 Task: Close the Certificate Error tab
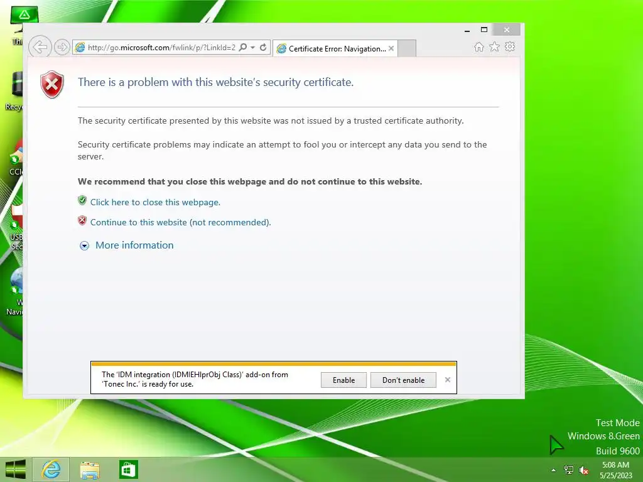pos(391,48)
